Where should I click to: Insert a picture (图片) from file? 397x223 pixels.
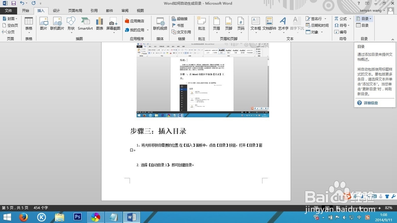click(44, 24)
